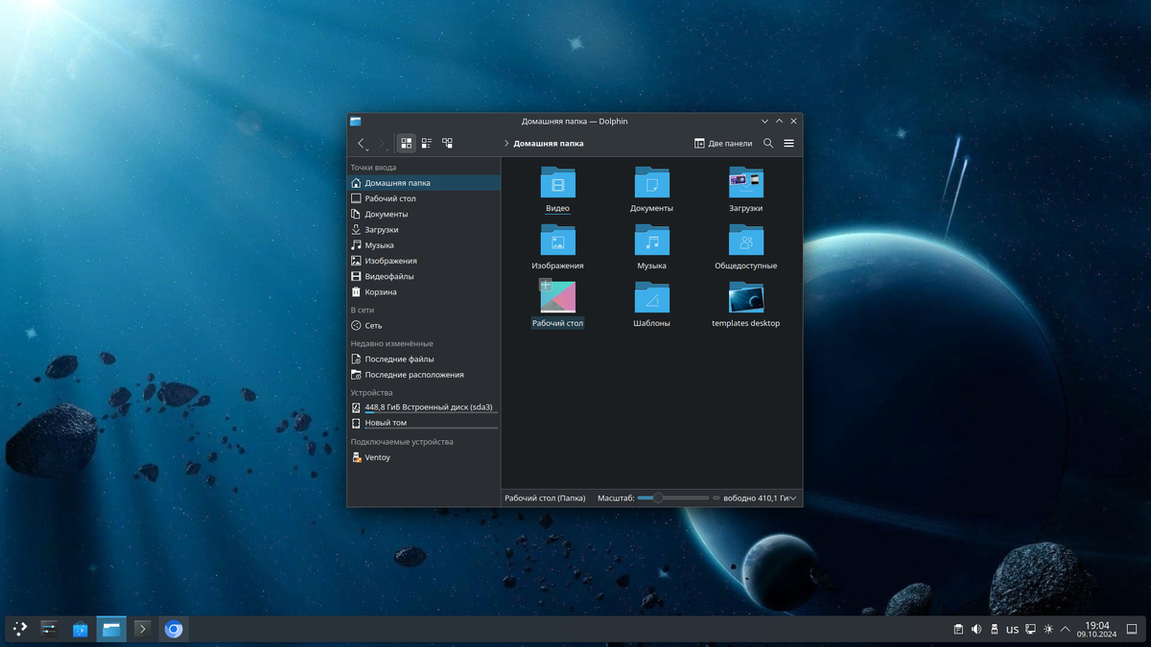Open the search magnifier in Dolphin

click(x=768, y=143)
